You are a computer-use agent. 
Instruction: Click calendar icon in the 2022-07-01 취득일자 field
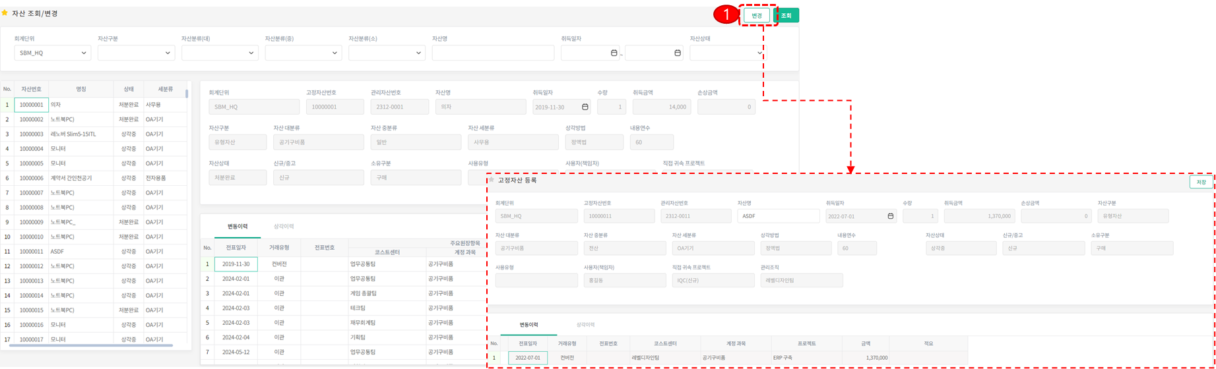pos(890,216)
